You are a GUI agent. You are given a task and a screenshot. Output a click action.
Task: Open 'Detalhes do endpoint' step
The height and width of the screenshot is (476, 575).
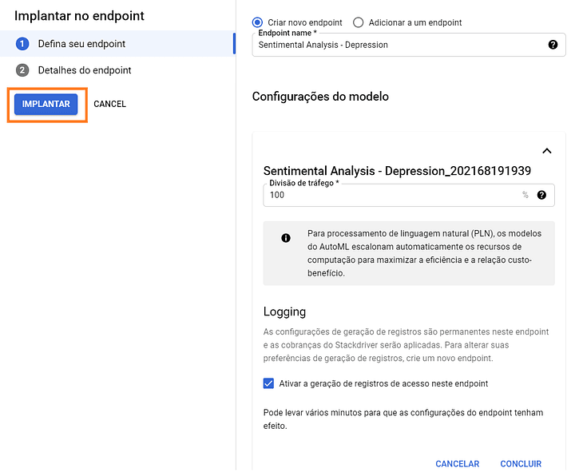point(85,70)
